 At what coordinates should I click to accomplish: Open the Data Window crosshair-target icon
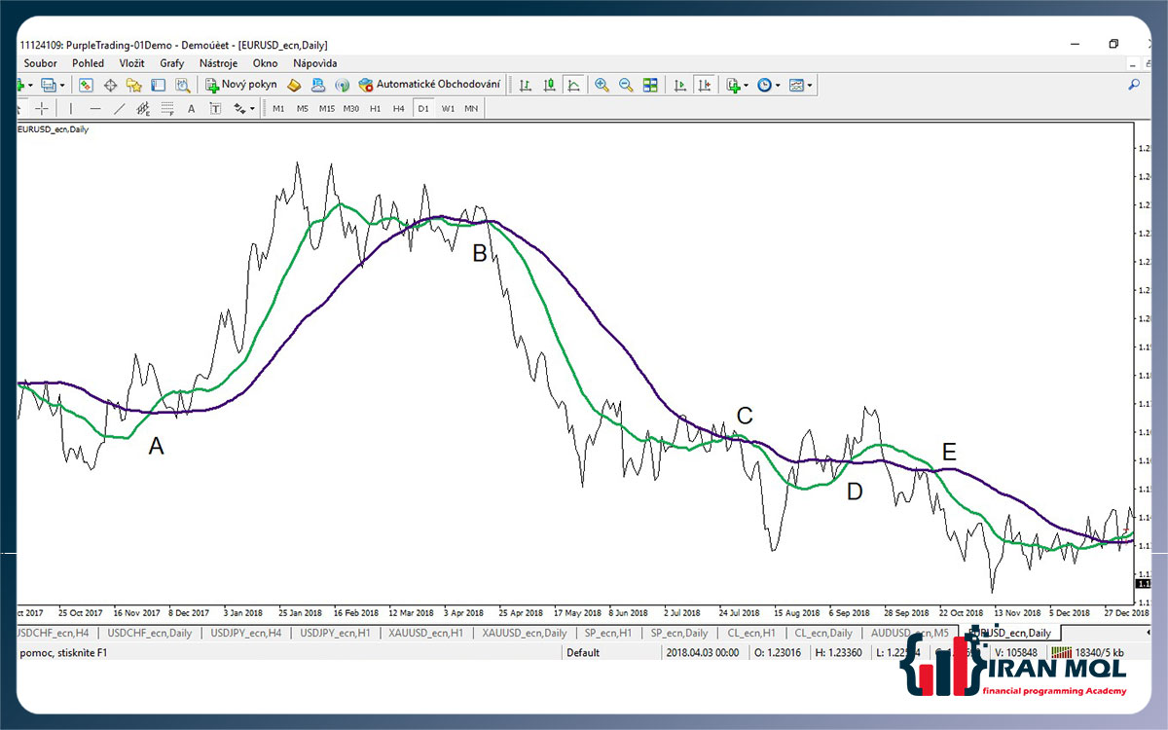click(110, 85)
